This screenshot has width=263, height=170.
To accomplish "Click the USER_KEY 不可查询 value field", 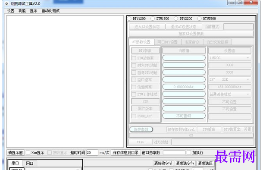I will tap(184, 116).
